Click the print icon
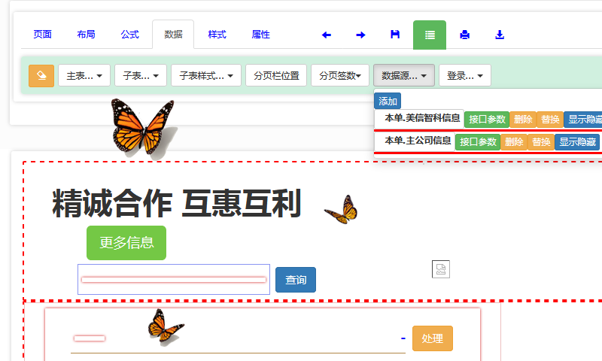Viewport: 602px width, 361px height. coord(465,35)
